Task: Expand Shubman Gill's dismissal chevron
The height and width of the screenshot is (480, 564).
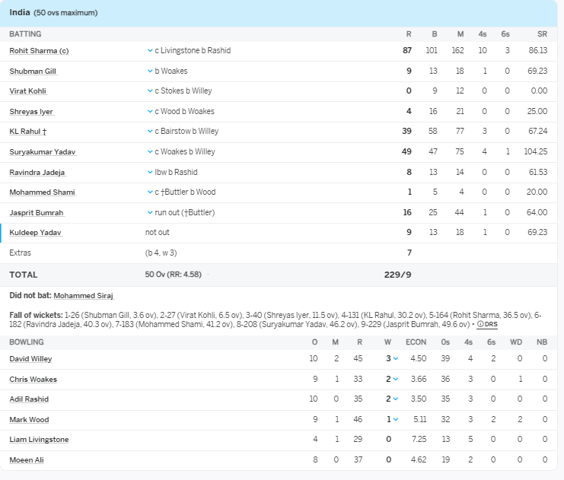Action: point(150,72)
